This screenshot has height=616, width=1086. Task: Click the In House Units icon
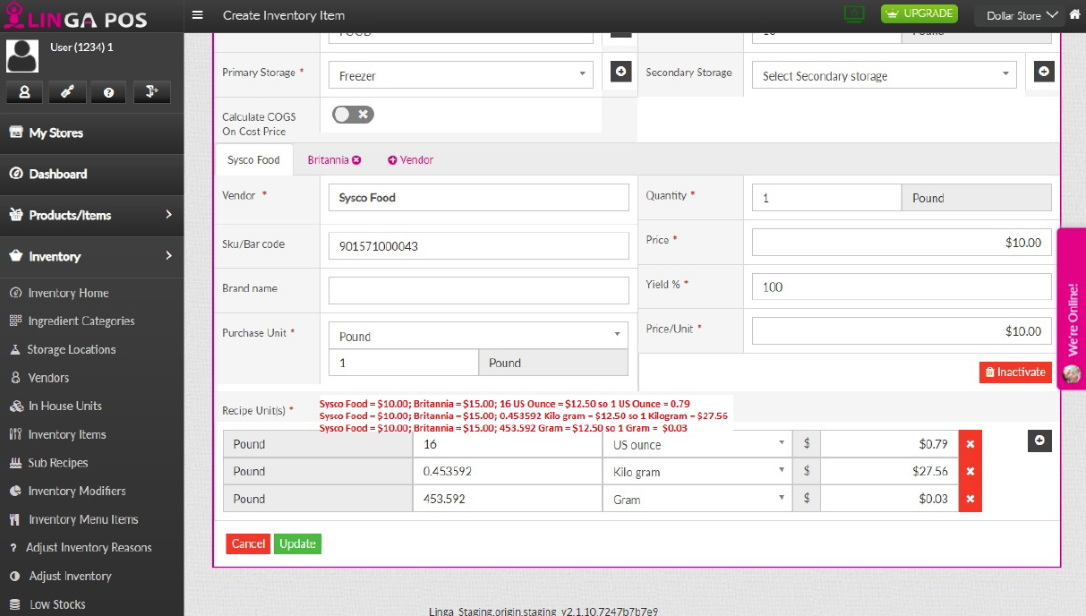[x=16, y=406]
